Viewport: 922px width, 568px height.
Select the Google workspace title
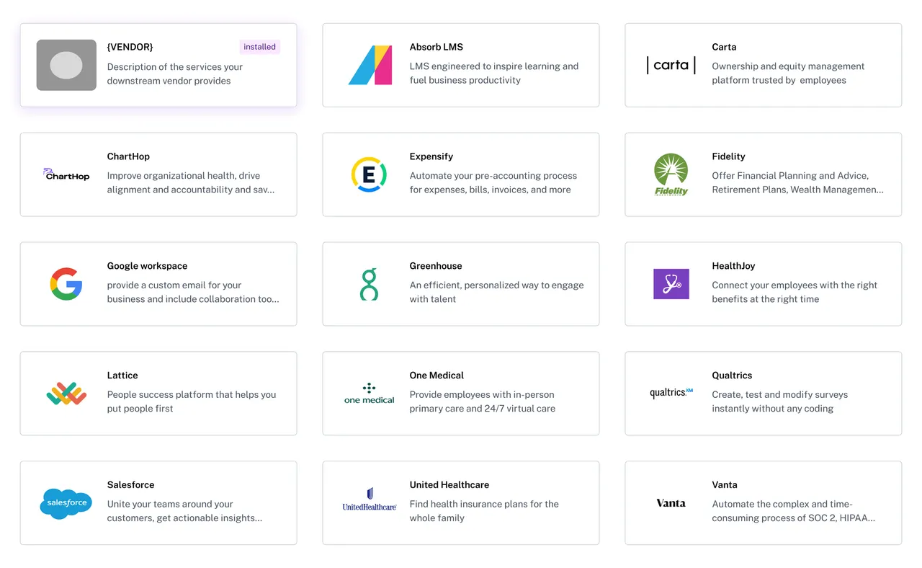click(x=147, y=266)
